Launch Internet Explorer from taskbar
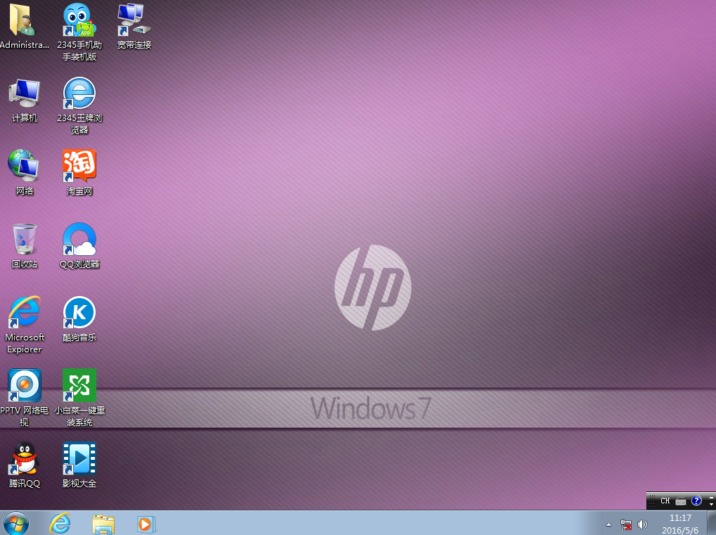This screenshot has height=535, width=716. (x=60, y=523)
